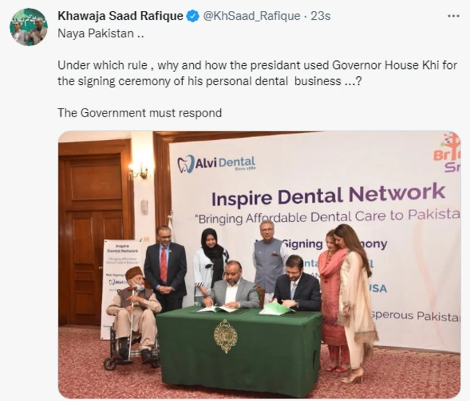Screen dimensions: 470x401
Task: Click the small standee banner beside the door
Action: (118, 270)
